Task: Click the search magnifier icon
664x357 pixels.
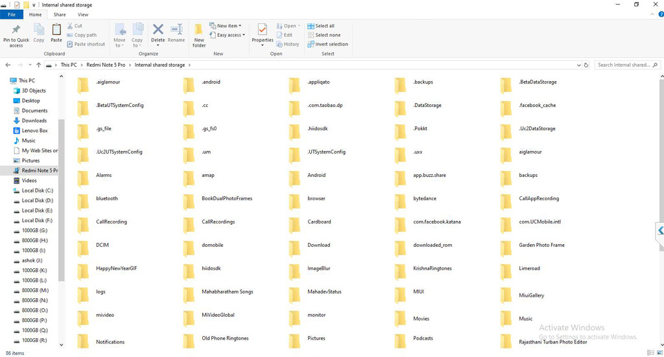Action: [655, 65]
